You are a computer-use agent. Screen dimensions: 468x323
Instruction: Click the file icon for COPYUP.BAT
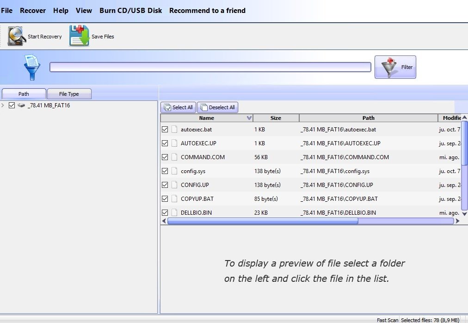pyautogui.click(x=174, y=199)
